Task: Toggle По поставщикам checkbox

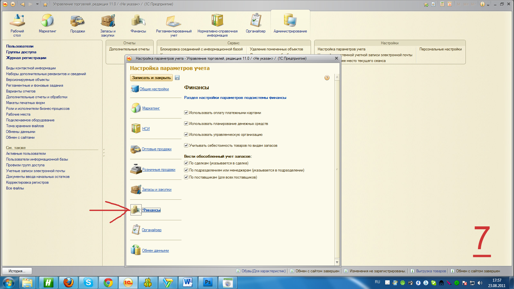Action: tap(186, 177)
